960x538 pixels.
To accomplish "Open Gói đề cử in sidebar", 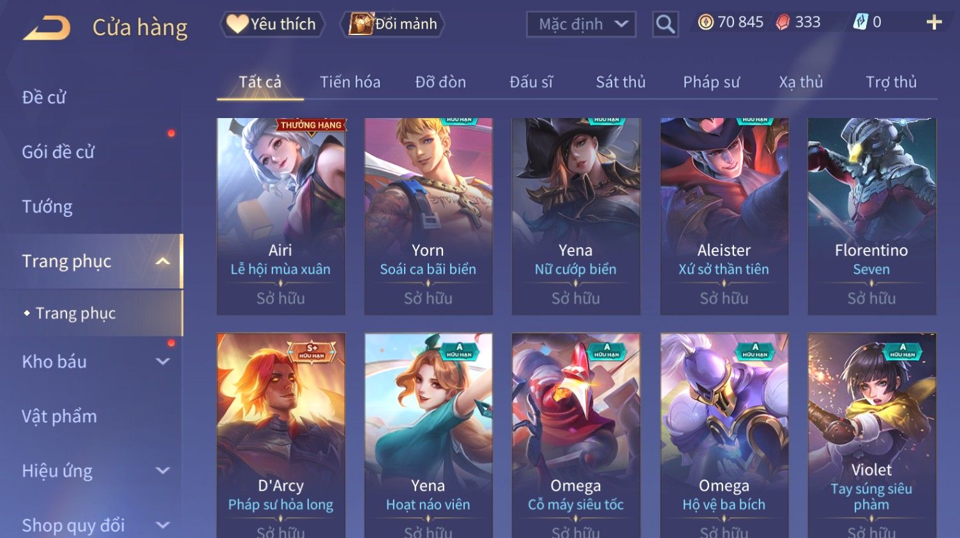I will tap(58, 152).
